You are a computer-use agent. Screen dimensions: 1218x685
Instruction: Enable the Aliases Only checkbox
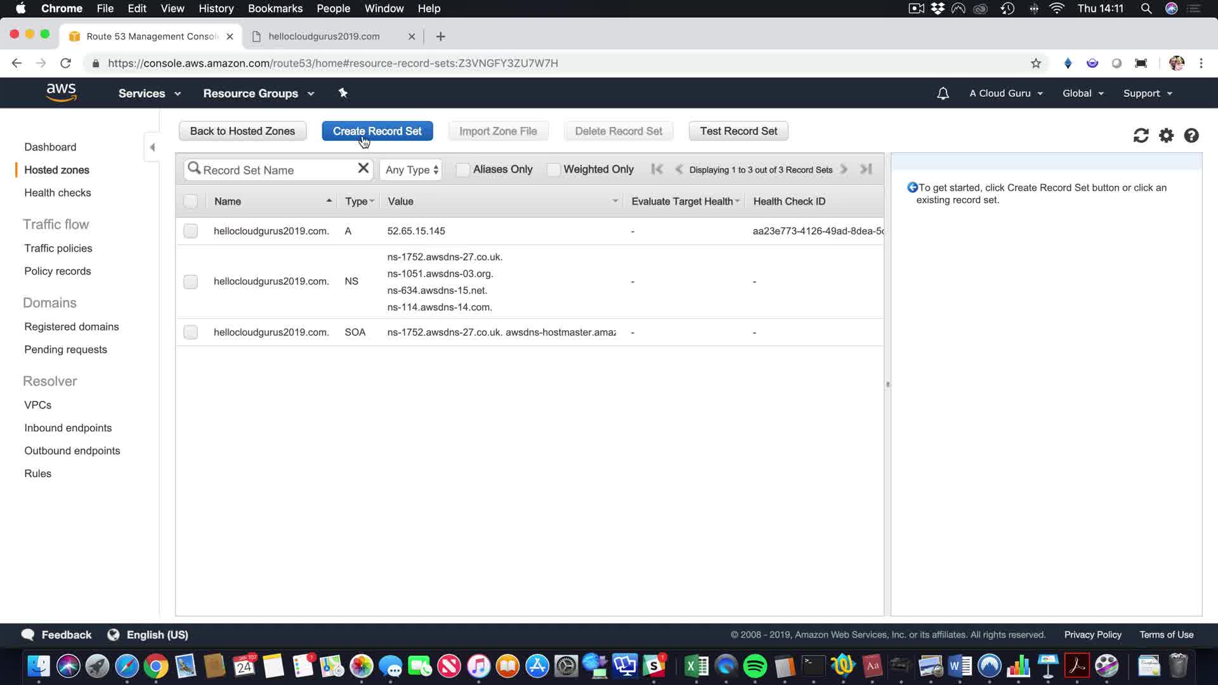(462, 170)
